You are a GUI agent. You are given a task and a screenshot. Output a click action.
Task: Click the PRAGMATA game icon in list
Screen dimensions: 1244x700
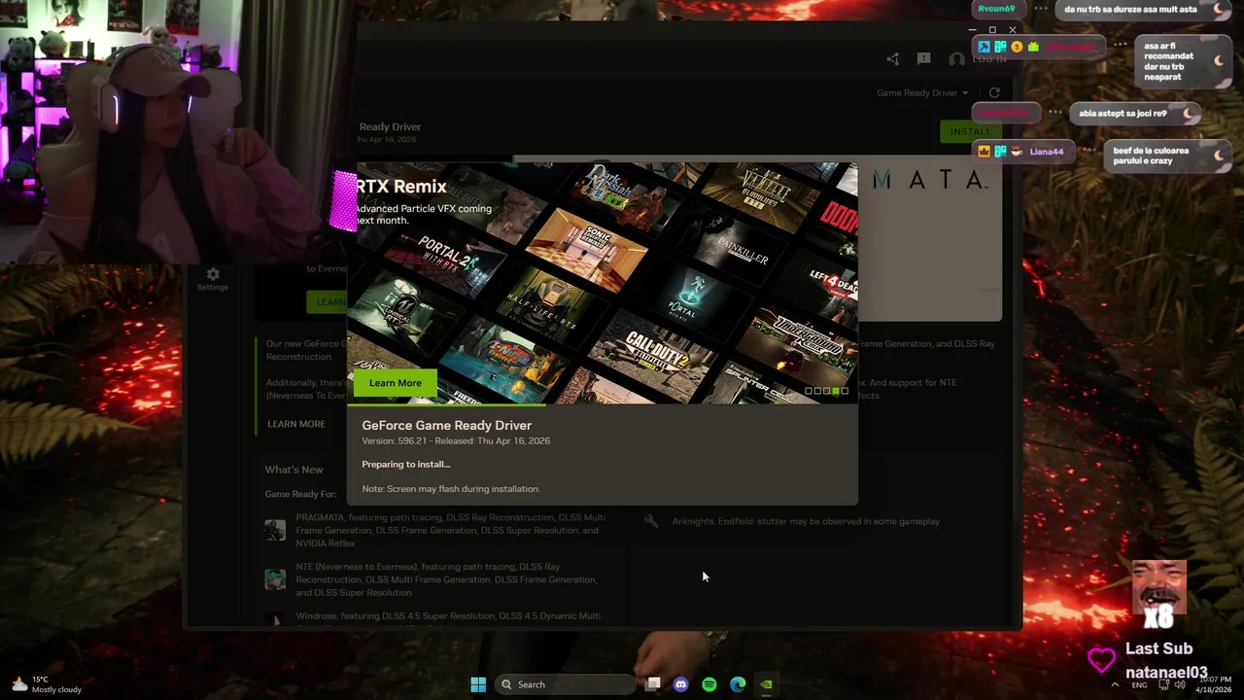[276, 530]
